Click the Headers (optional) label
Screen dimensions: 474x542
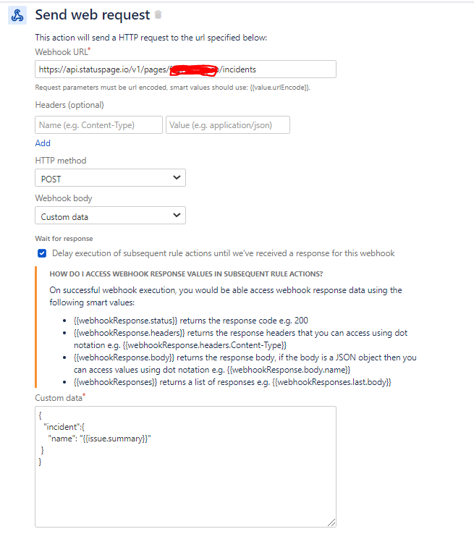[x=69, y=105]
